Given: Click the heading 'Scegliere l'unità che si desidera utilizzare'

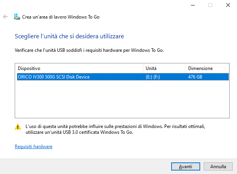Looking at the screenshot, I should (69, 36).
